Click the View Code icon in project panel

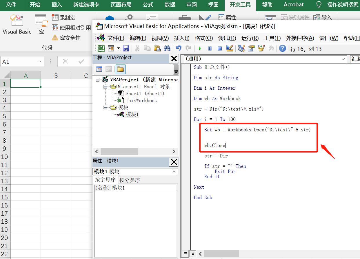click(99, 69)
